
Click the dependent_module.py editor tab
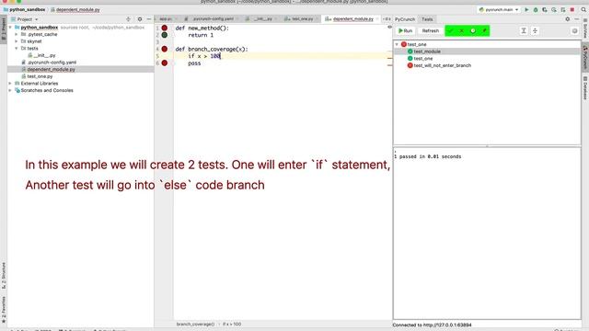click(352, 18)
